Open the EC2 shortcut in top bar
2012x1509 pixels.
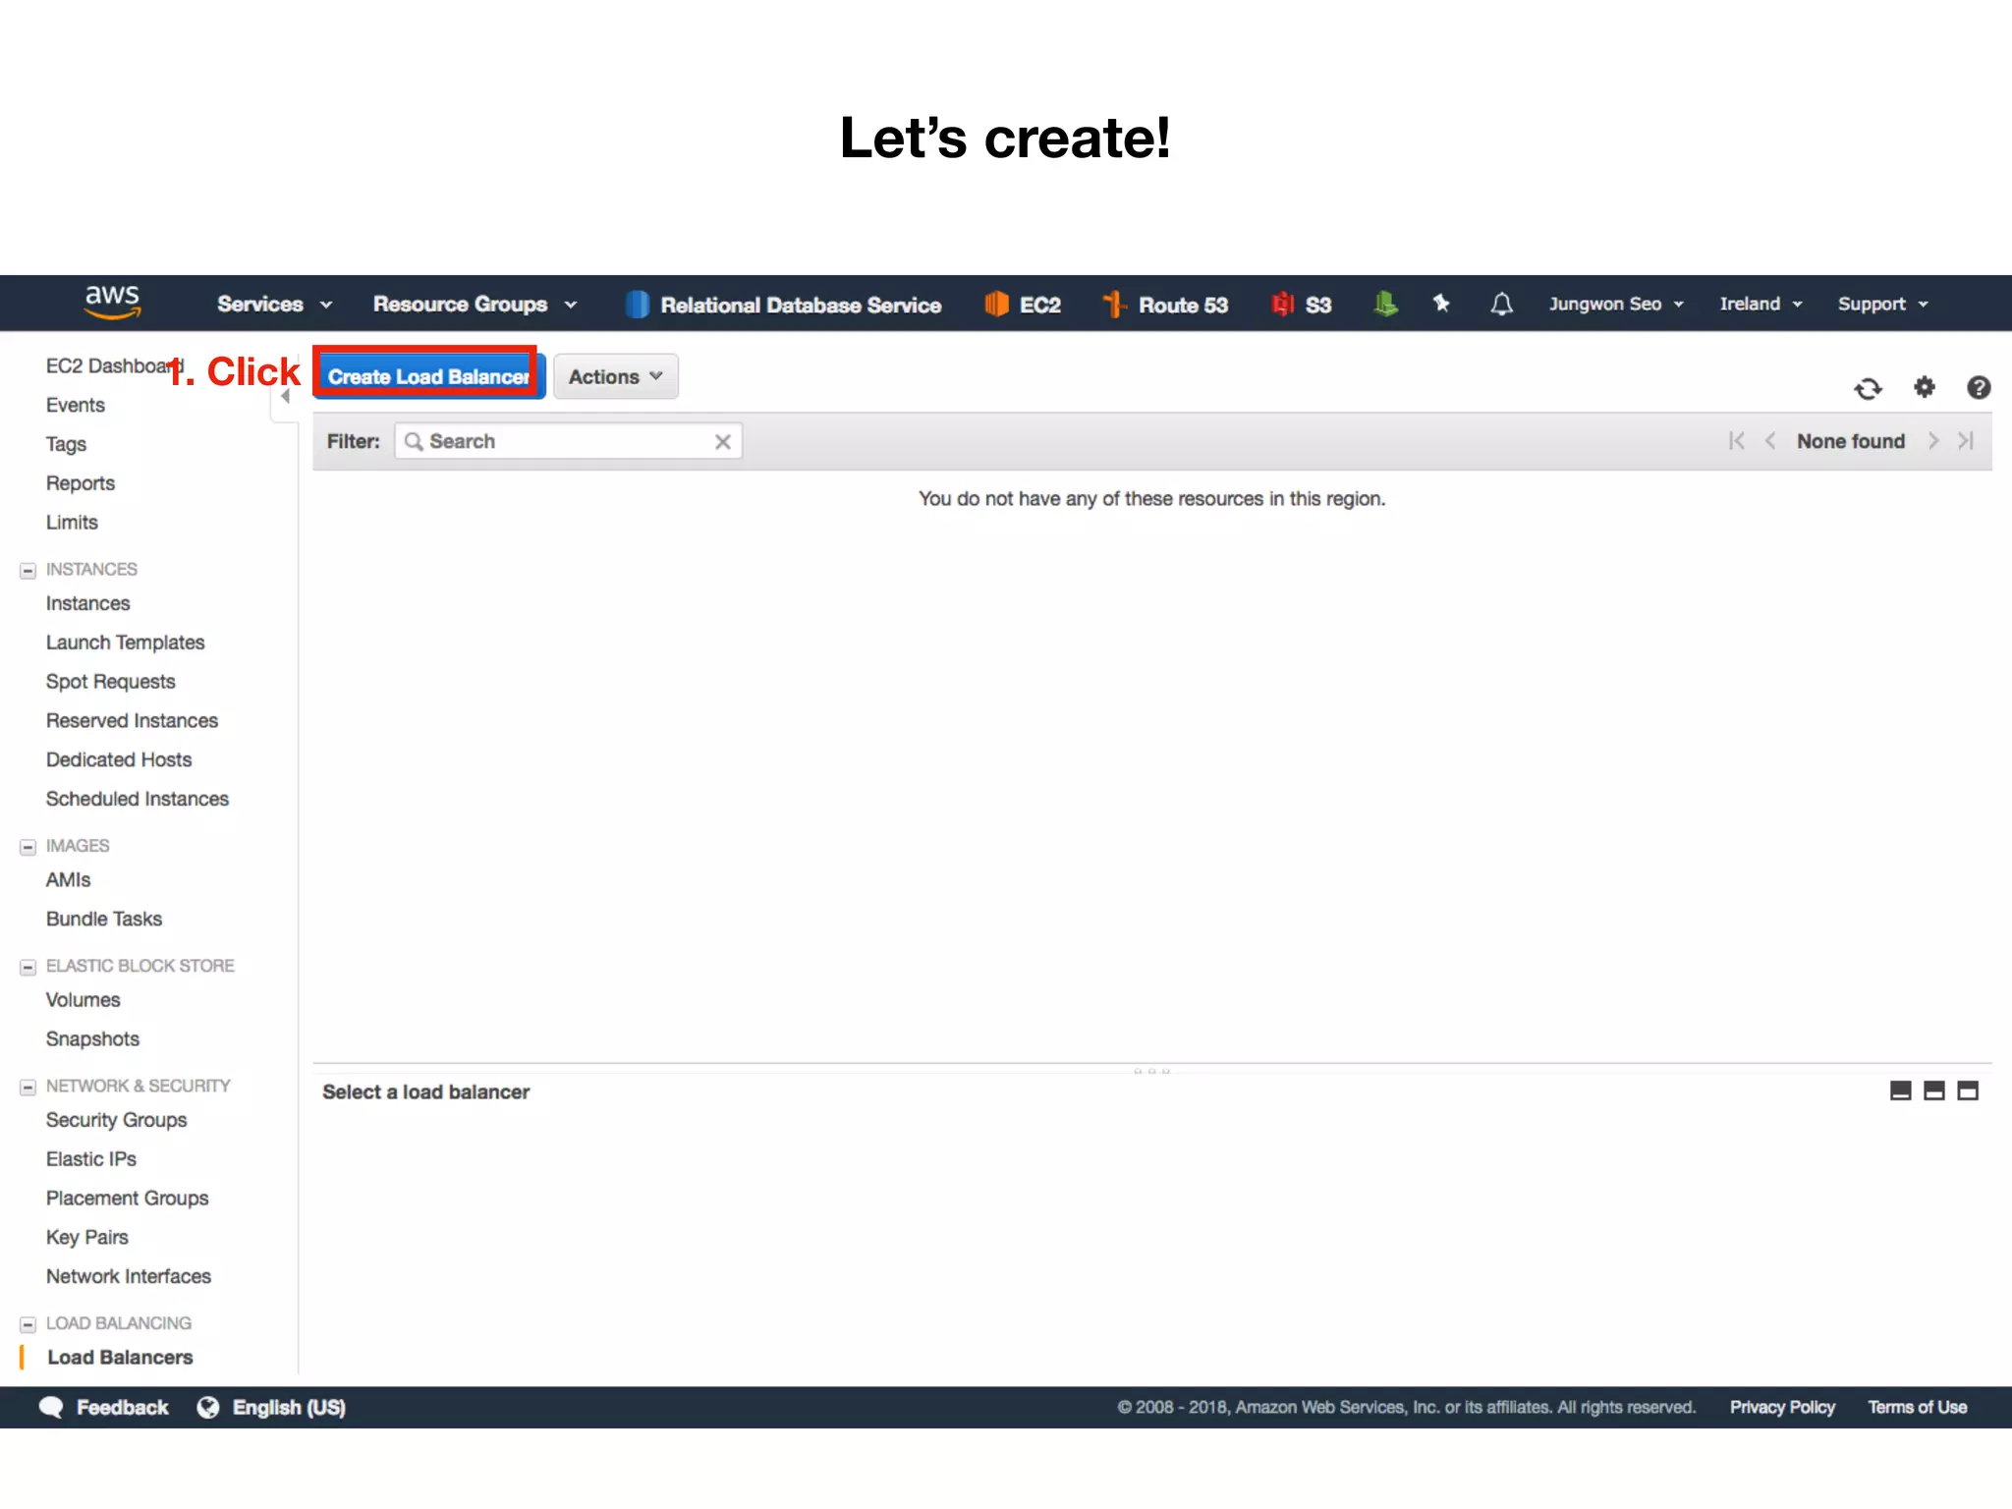coord(1023,305)
